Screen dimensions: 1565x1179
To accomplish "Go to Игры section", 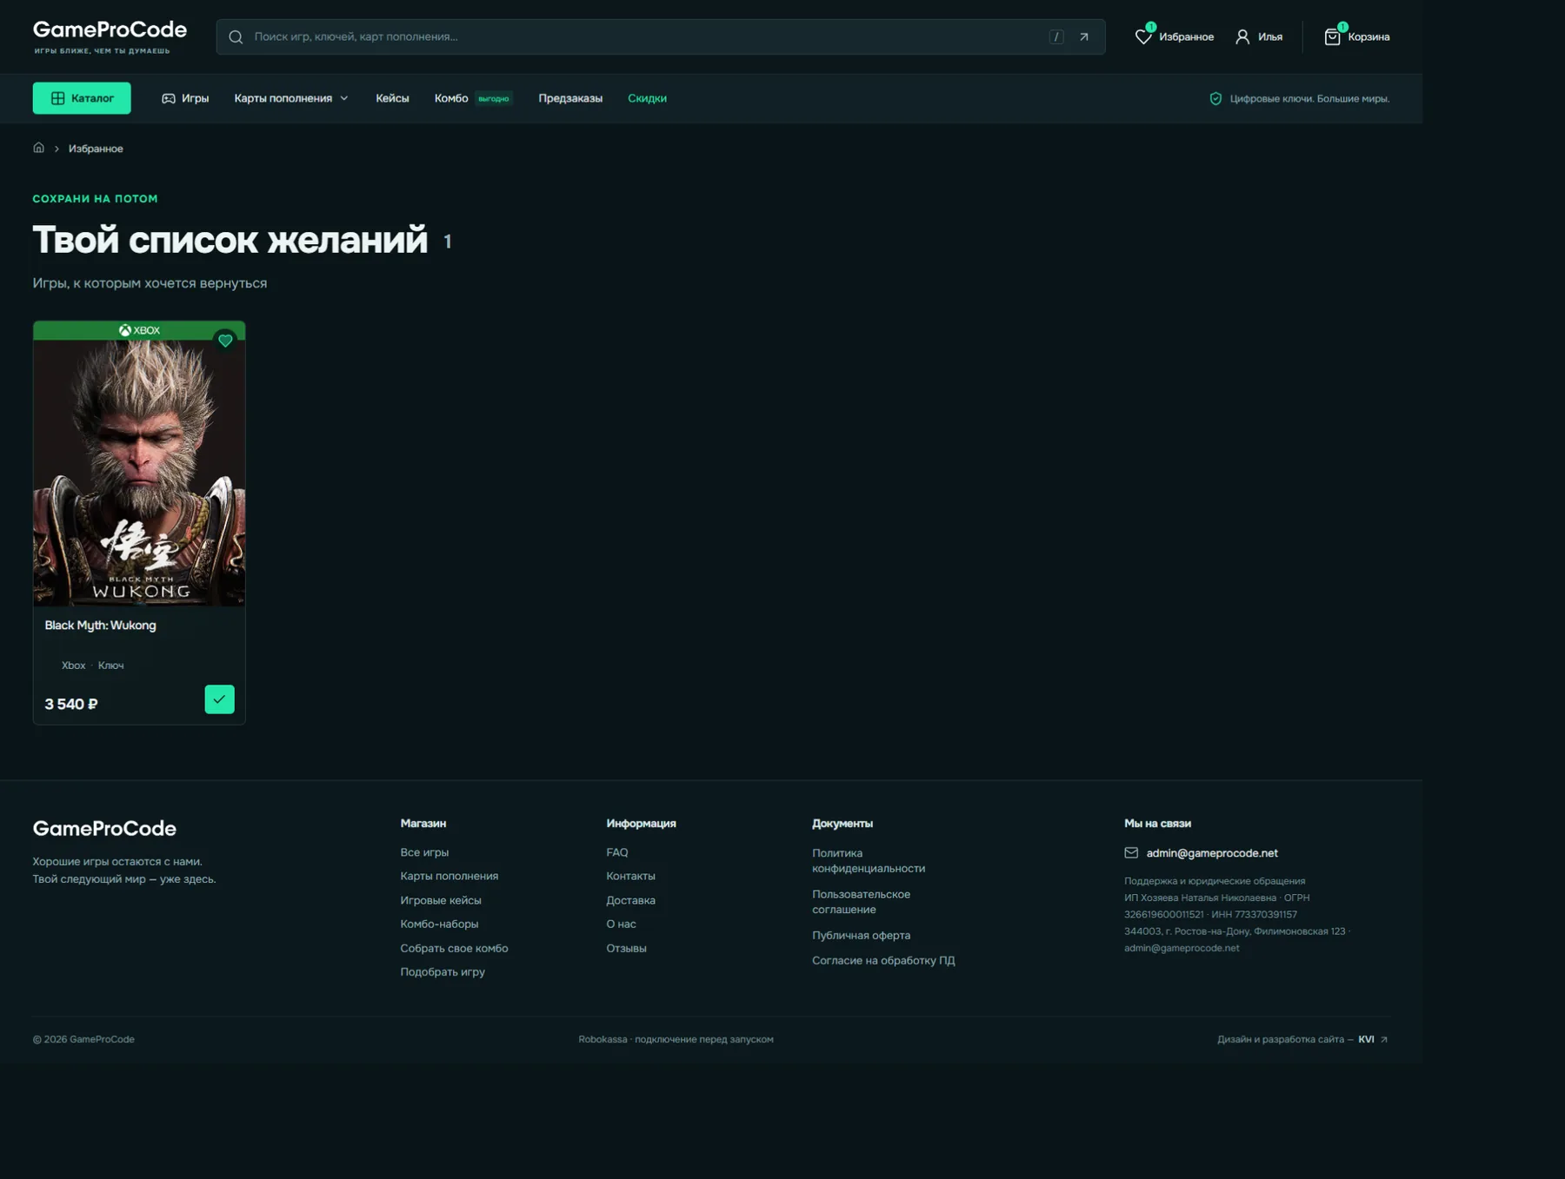I will pyautogui.click(x=185, y=98).
